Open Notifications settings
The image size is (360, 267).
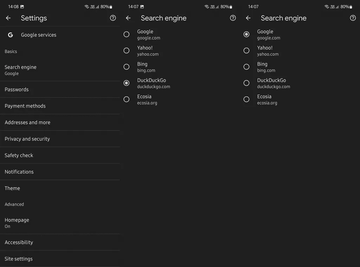click(x=60, y=172)
